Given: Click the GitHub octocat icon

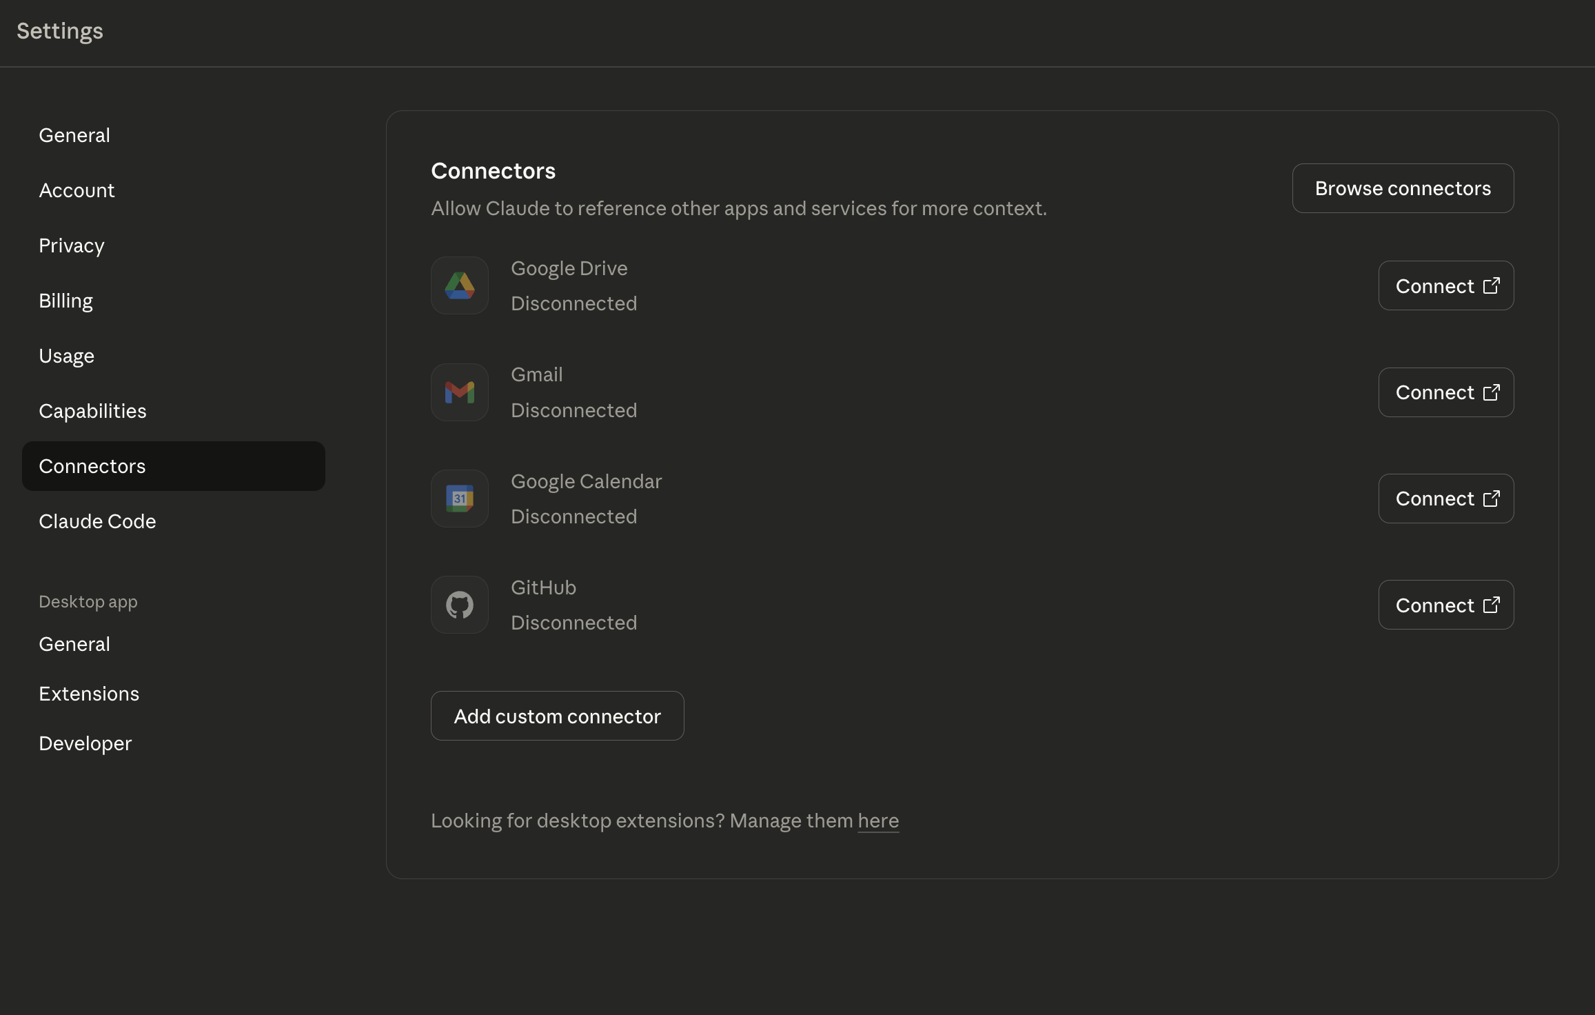Looking at the screenshot, I should pos(460,605).
